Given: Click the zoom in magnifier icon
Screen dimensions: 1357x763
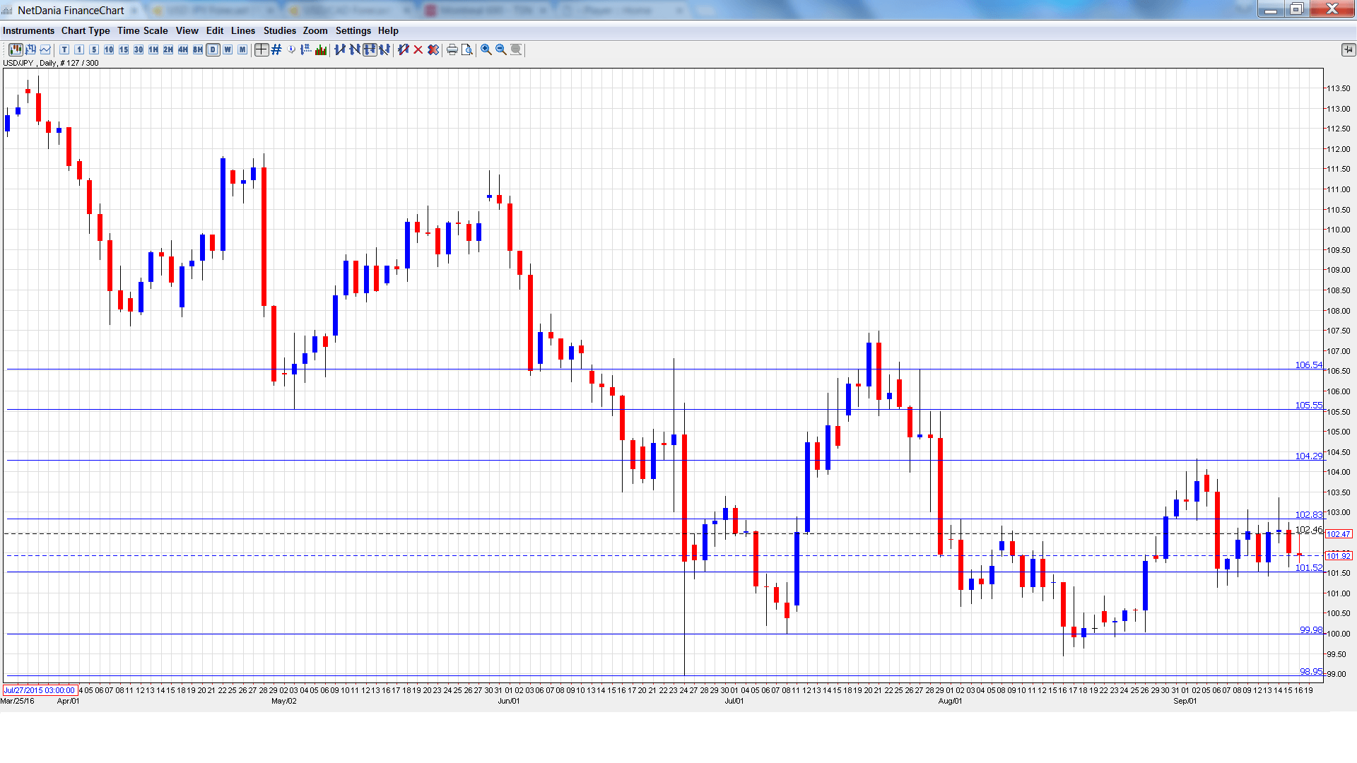Looking at the screenshot, I should 486,49.
